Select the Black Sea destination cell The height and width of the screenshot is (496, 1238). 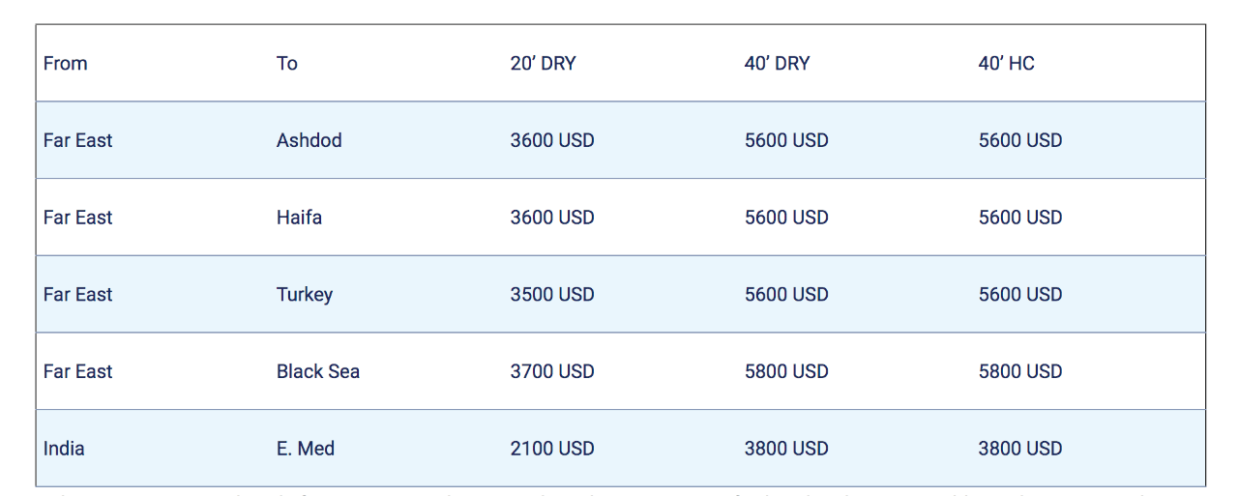pos(318,371)
